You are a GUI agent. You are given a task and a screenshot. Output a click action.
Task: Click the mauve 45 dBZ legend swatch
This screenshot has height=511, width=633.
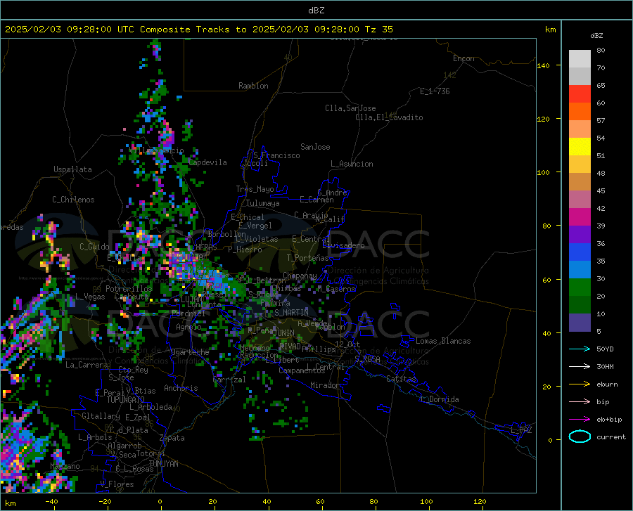tap(580, 199)
